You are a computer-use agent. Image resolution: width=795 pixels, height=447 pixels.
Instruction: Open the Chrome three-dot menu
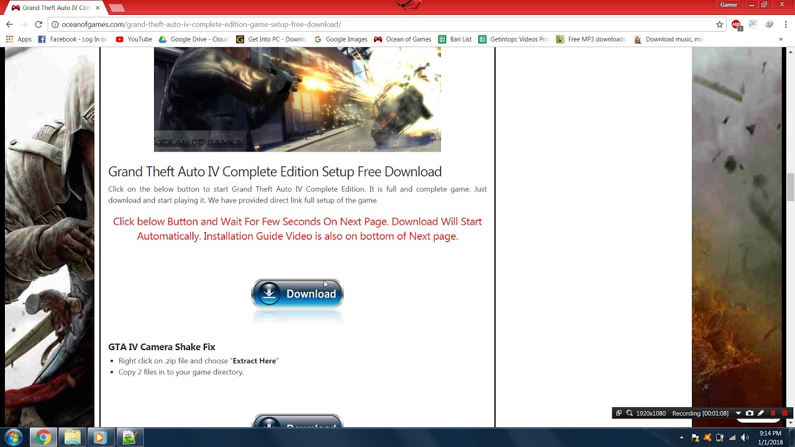tap(784, 24)
